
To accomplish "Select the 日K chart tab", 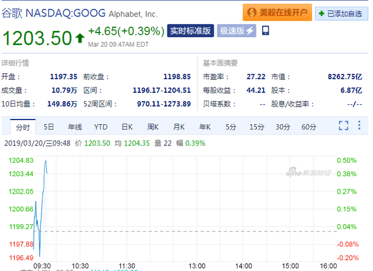I will pyautogui.click(x=127, y=127).
